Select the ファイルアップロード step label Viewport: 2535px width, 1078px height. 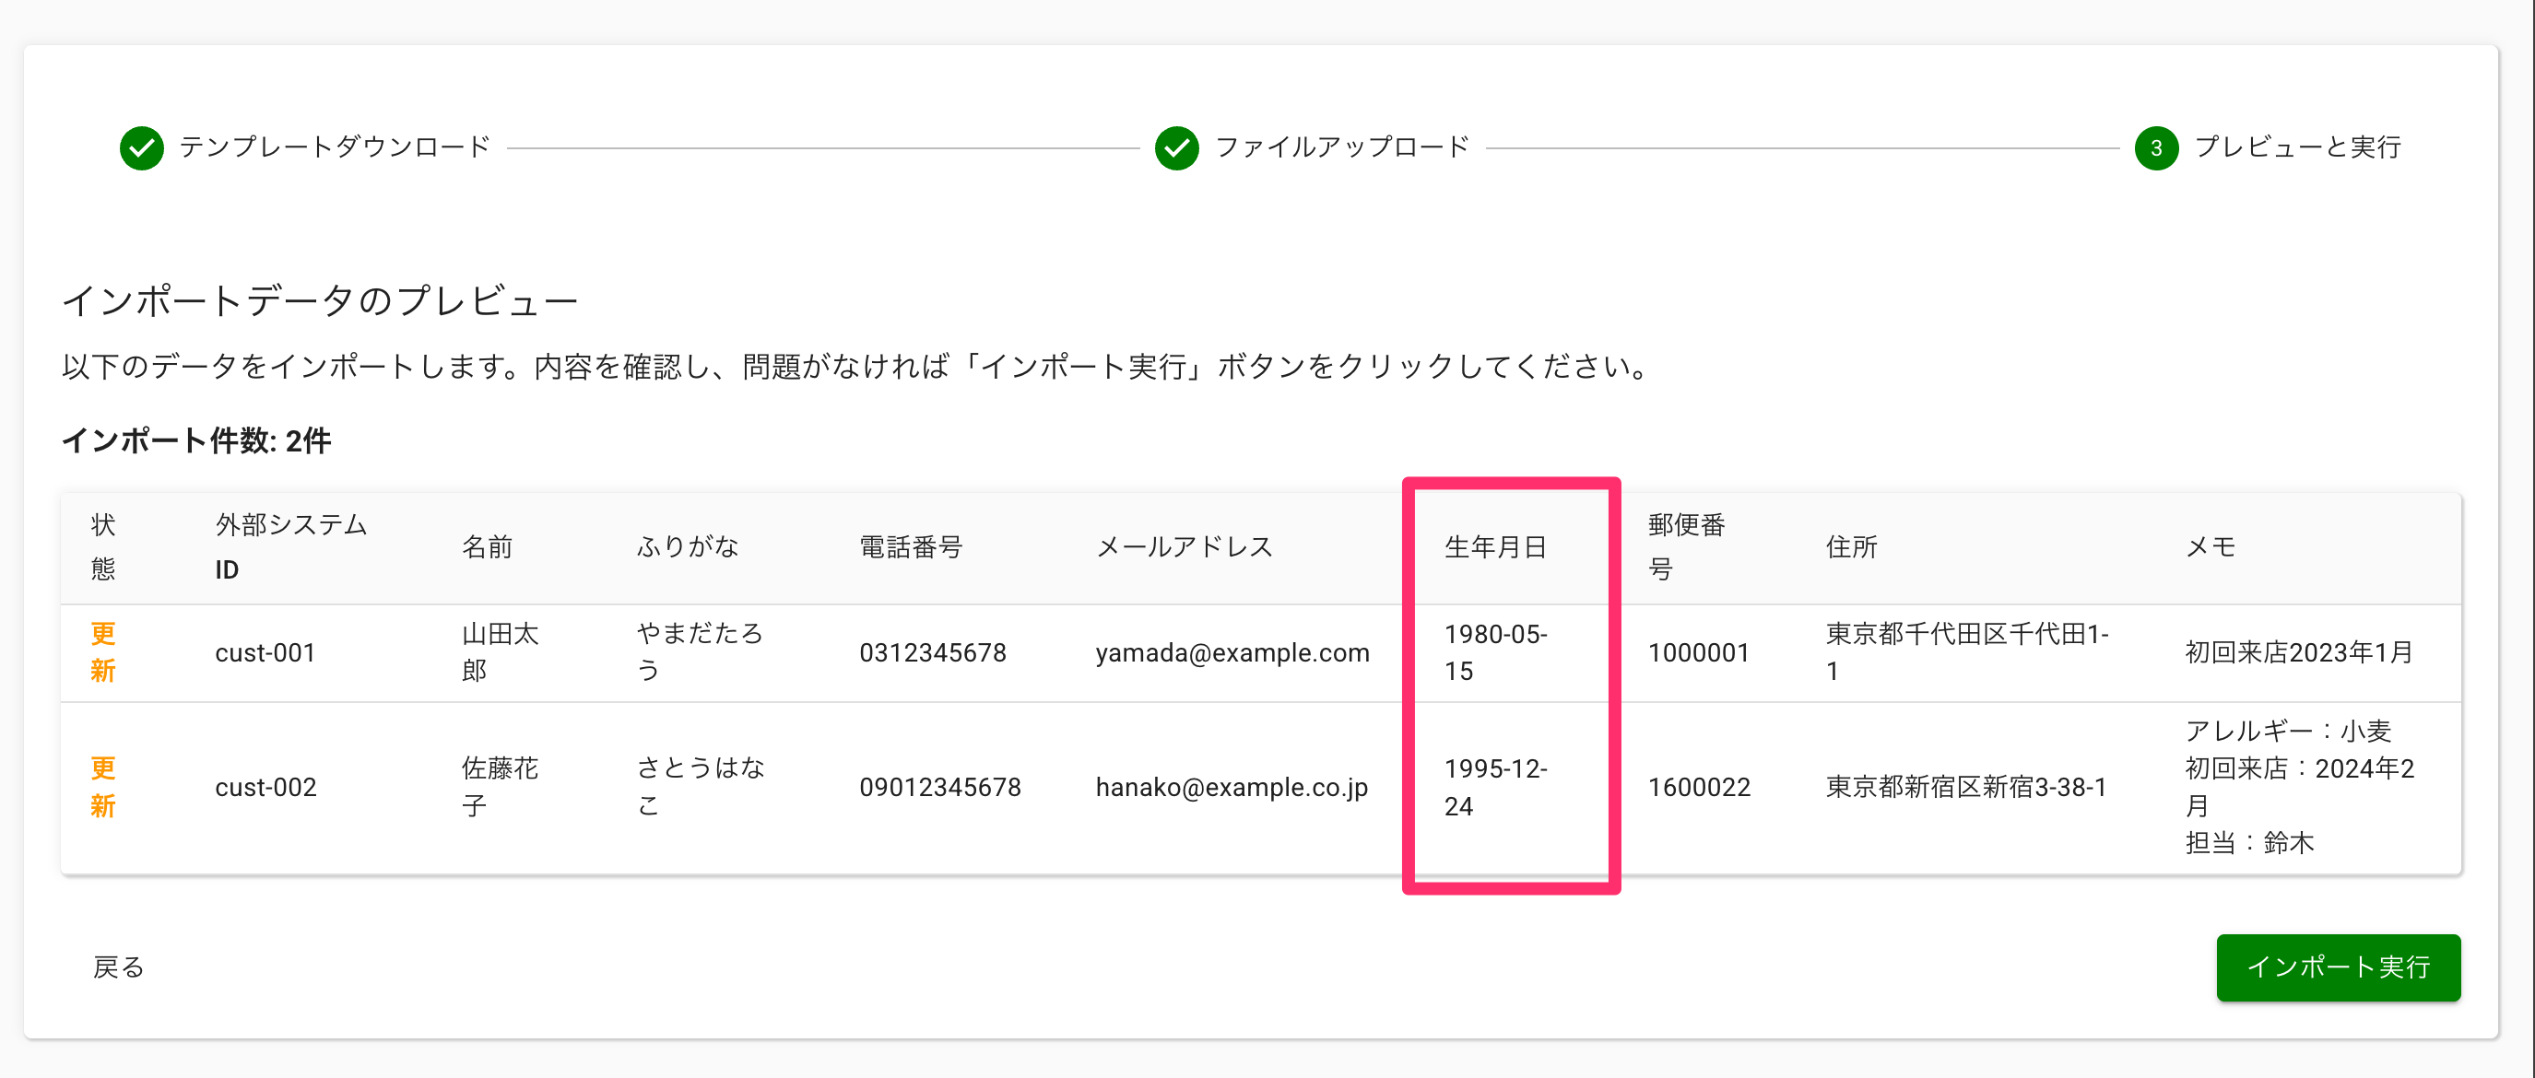1342,146
